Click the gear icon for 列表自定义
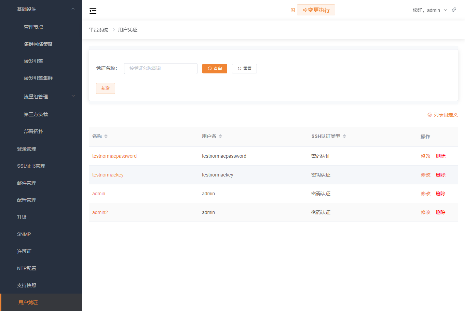Viewport: 465px width, 311px height. pyautogui.click(x=430, y=115)
